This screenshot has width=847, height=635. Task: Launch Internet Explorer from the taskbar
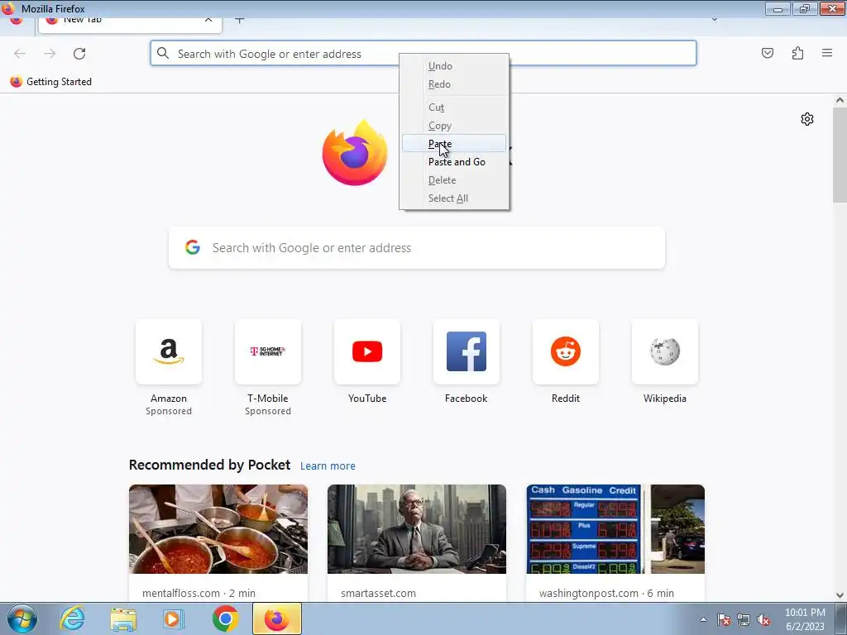(x=72, y=618)
